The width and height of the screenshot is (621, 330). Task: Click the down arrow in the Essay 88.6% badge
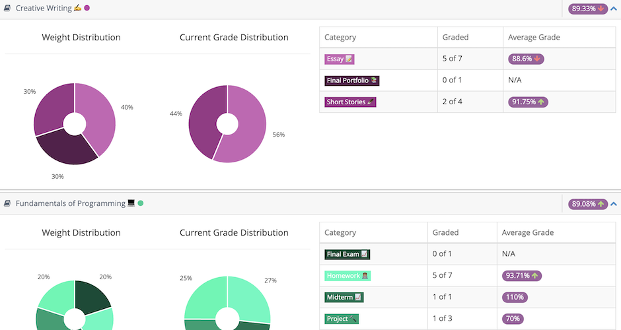point(537,59)
